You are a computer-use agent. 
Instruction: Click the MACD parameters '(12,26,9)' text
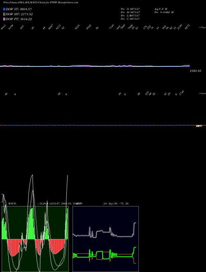point(44,204)
